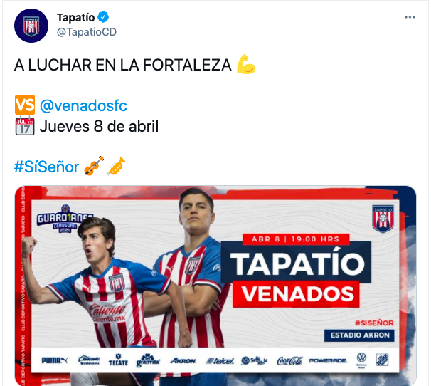Click the Telcel sponsor logo
The width and height of the screenshot is (431, 386).
[220, 360]
